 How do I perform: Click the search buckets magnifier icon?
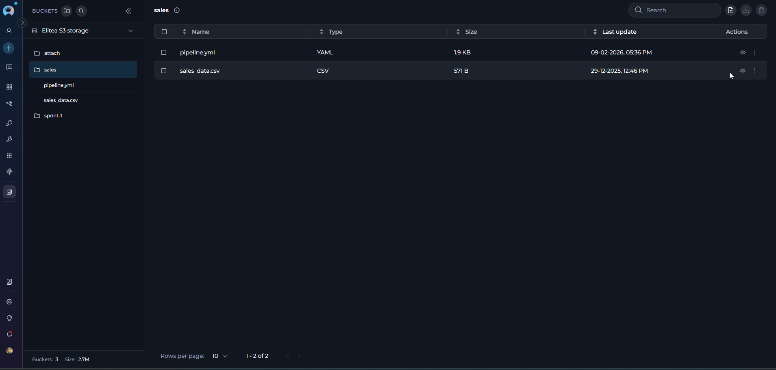[x=81, y=11]
